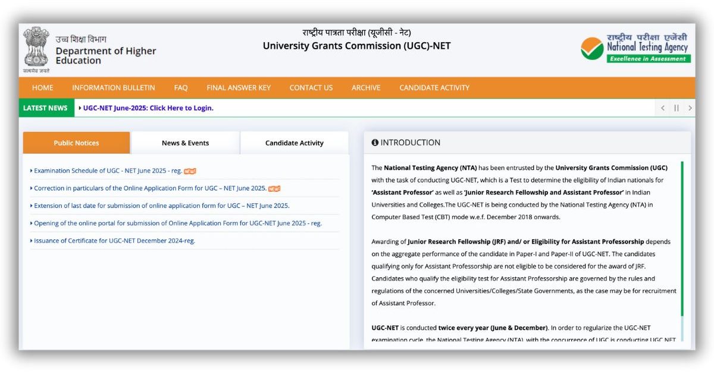Click the LATEST NEWS green label
The height and width of the screenshot is (373, 714).
point(45,108)
